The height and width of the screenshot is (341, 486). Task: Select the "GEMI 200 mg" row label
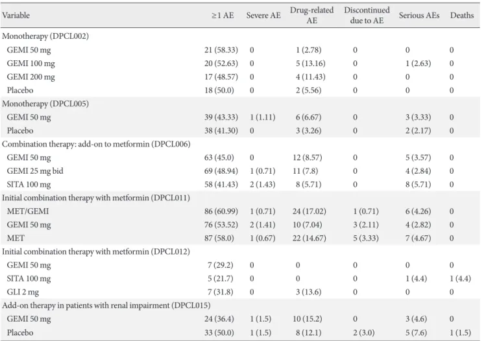(x=30, y=76)
